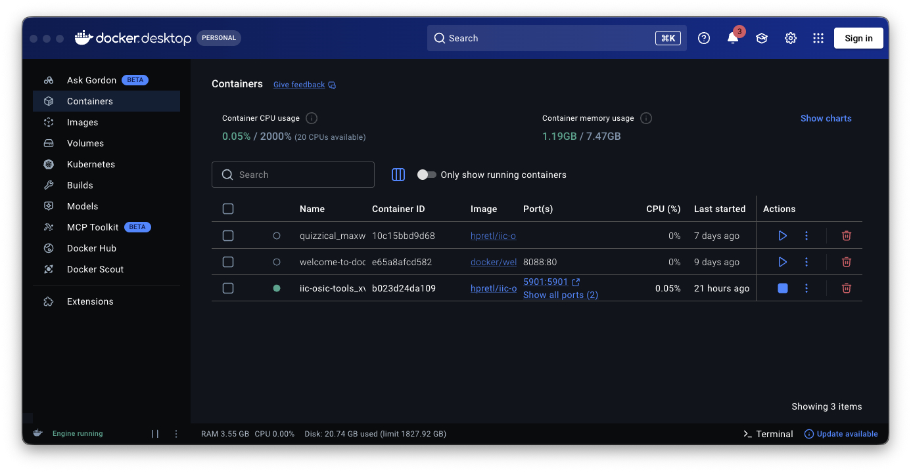
Task: Open the notifications bell
Action: pos(732,38)
